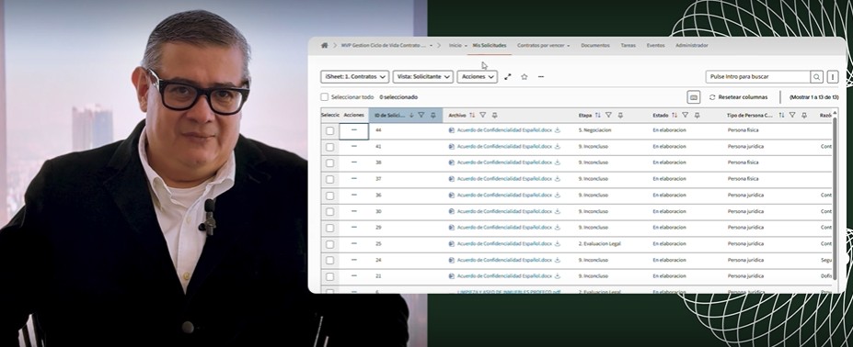Filter the Etapa column
This screenshot has height=347, width=853.
[609, 115]
